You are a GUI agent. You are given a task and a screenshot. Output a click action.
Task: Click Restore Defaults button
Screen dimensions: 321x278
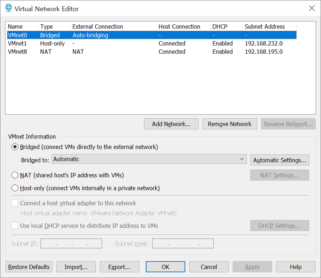click(x=29, y=267)
